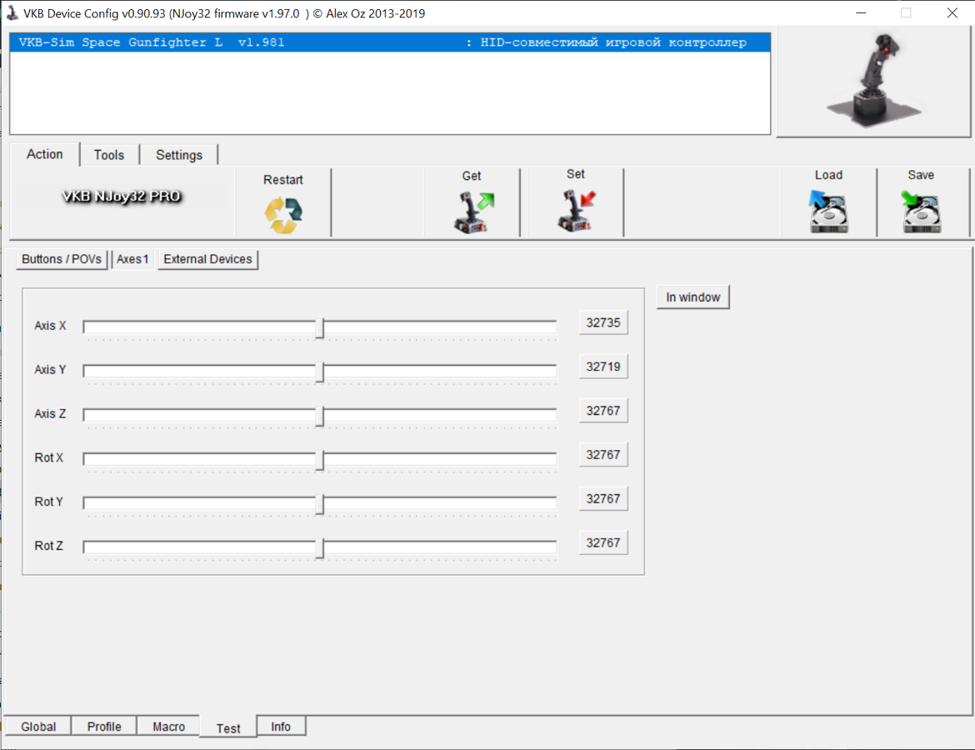
Task: Click the Restart recycle-arrows icon
Action: [283, 215]
